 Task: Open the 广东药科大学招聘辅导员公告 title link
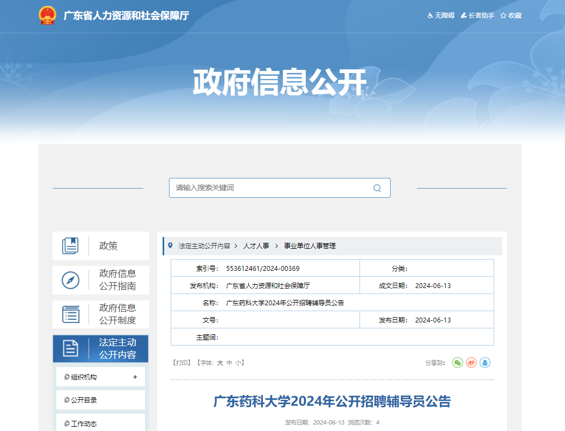(336, 401)
